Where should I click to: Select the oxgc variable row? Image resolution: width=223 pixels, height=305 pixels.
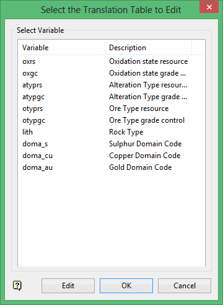point(111,73)
